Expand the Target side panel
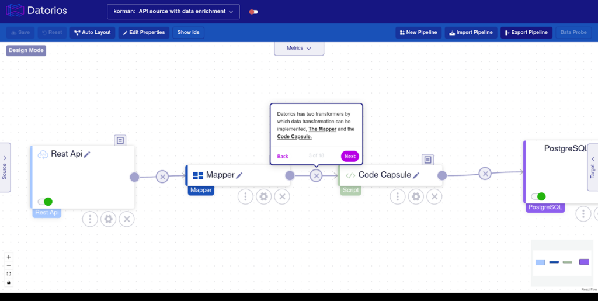This screenshot has height=301, width=598. (593, 167)
